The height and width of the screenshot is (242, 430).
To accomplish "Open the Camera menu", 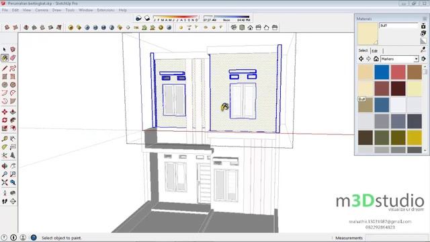I will 42,10.
